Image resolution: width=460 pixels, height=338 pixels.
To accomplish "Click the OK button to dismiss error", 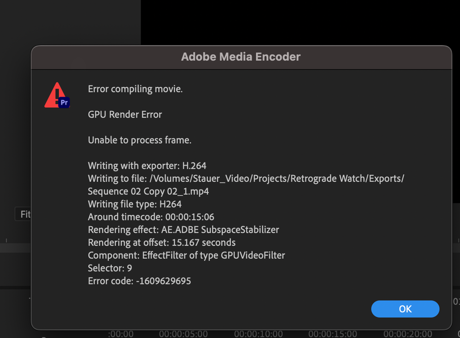I will (405, 309).
